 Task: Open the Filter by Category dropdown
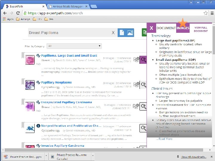[74, 46]
